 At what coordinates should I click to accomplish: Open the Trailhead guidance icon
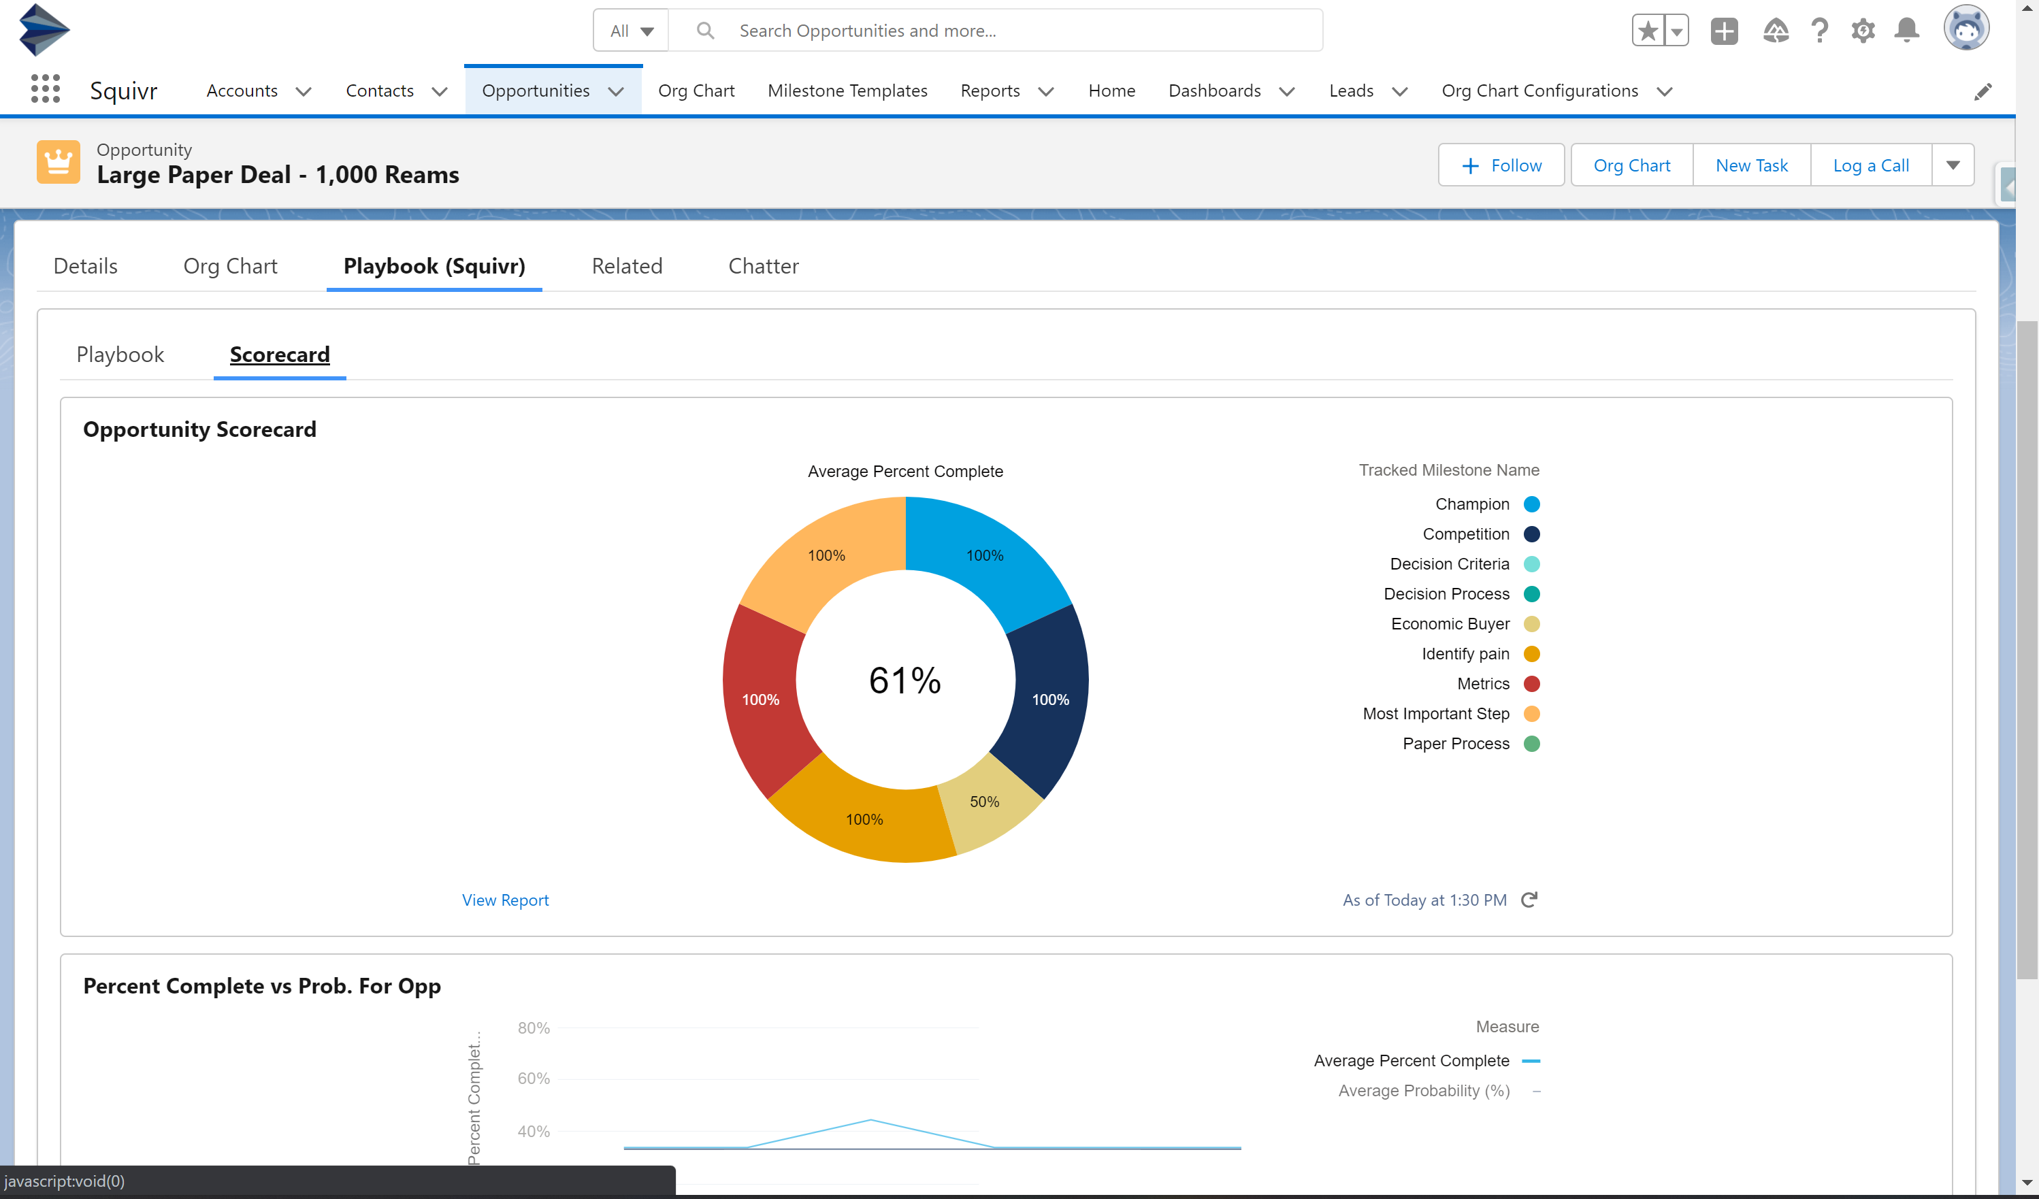(1775, 31)
